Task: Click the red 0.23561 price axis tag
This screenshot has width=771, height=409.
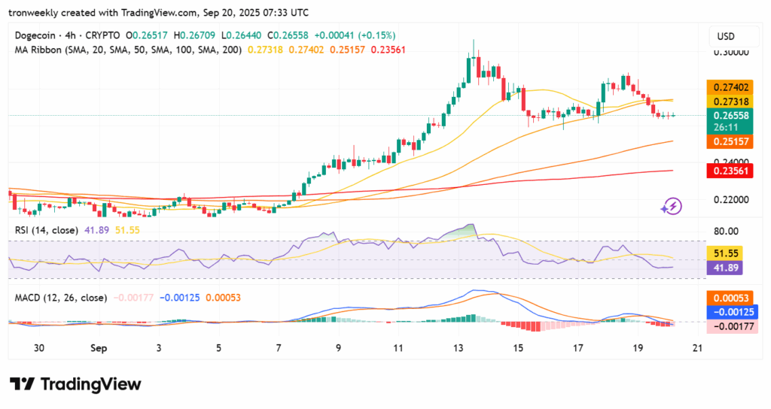Action: (x=730, y=171)
